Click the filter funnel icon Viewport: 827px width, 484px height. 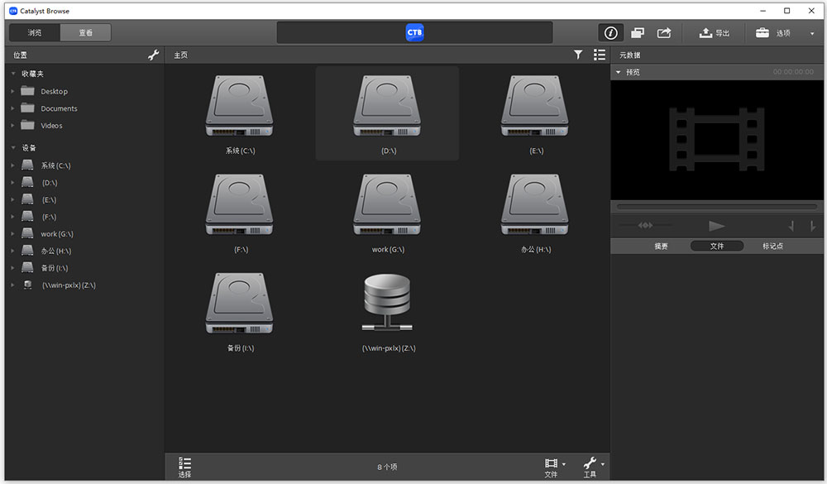578,55
